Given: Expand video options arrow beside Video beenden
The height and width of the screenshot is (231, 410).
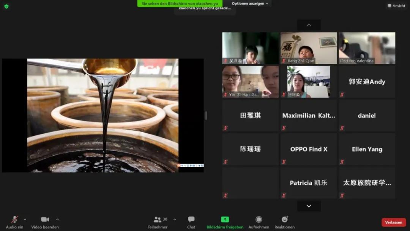Looking at the screenshot, I should [57, 219].
